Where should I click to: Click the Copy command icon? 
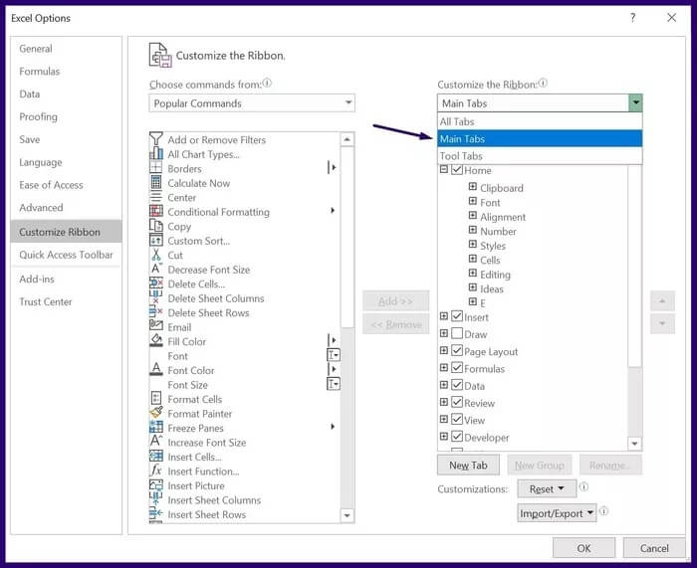[156, 226]
